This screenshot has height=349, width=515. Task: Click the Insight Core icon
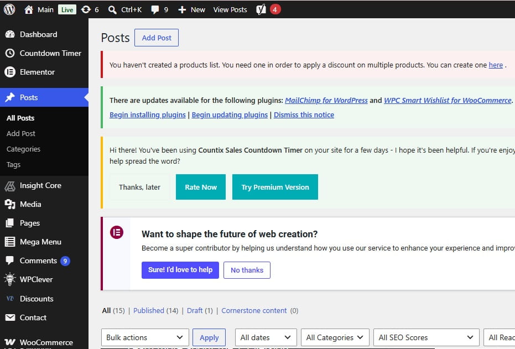pyautogui.click(x=10, y=186)
